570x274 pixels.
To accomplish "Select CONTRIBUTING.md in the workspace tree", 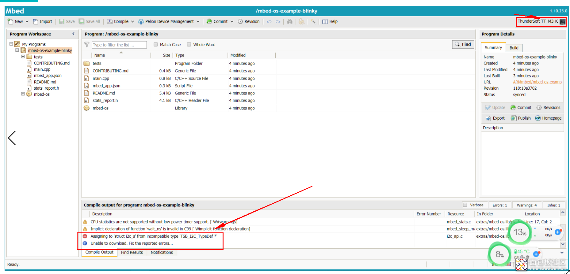I will (x=52, y=63).
